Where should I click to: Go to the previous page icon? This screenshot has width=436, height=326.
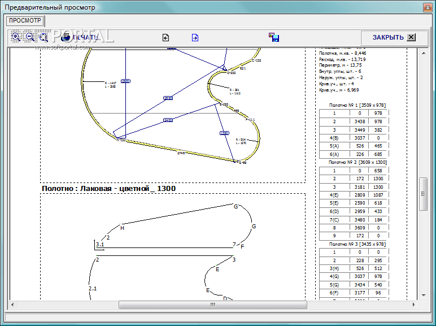[x=166, y=38]
